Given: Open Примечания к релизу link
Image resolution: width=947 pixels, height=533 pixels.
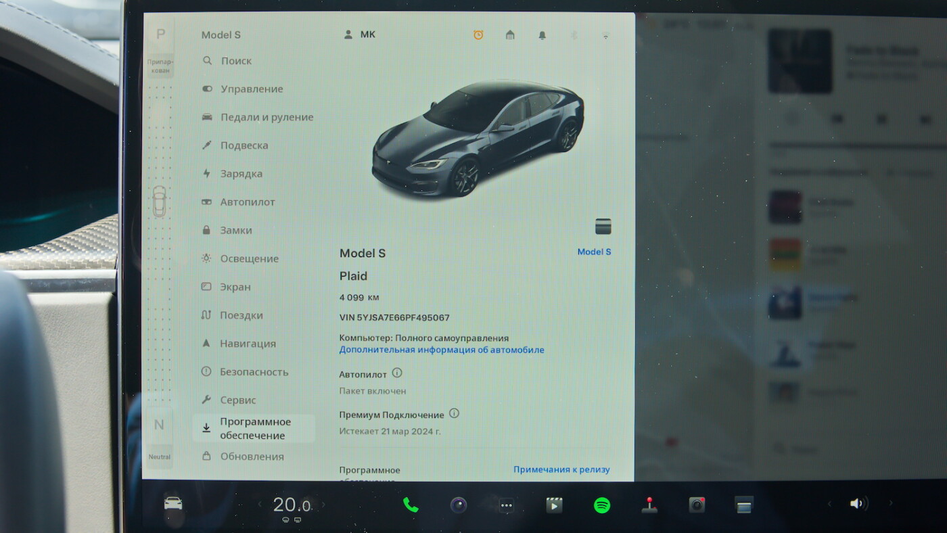Looking at the screenshot, I should 561,469.
